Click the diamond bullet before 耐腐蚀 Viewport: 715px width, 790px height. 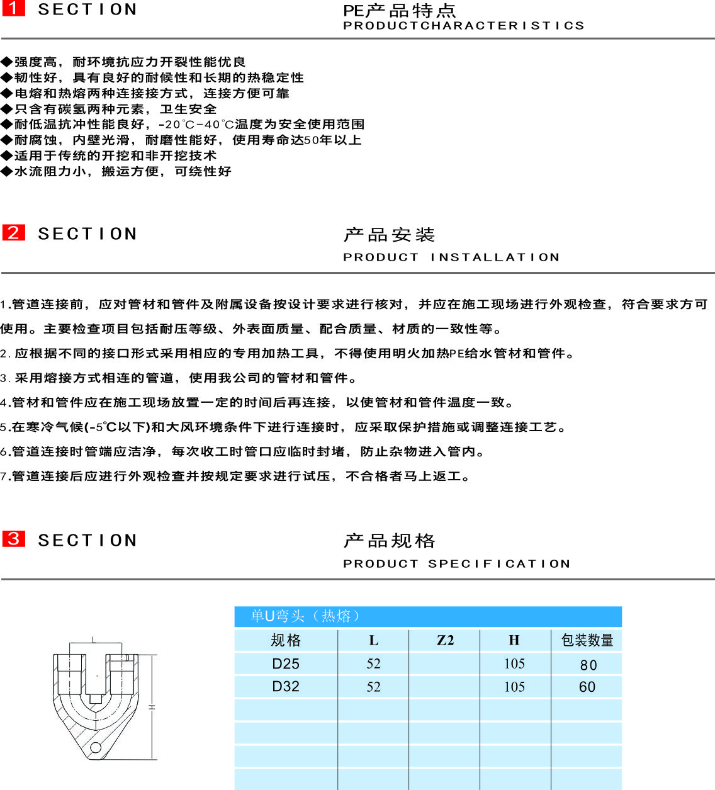pyautogui.click(x=7, y=140)
